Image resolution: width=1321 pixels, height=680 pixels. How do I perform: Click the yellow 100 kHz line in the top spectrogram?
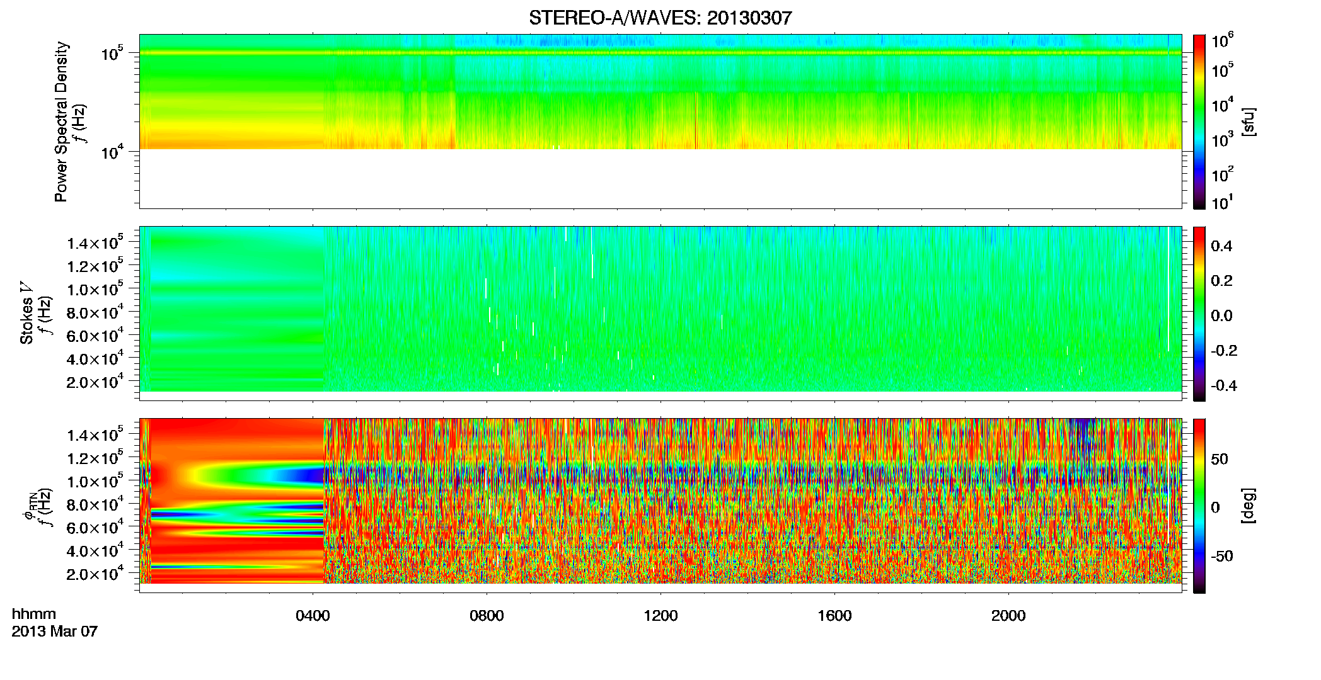coord(660,53)
